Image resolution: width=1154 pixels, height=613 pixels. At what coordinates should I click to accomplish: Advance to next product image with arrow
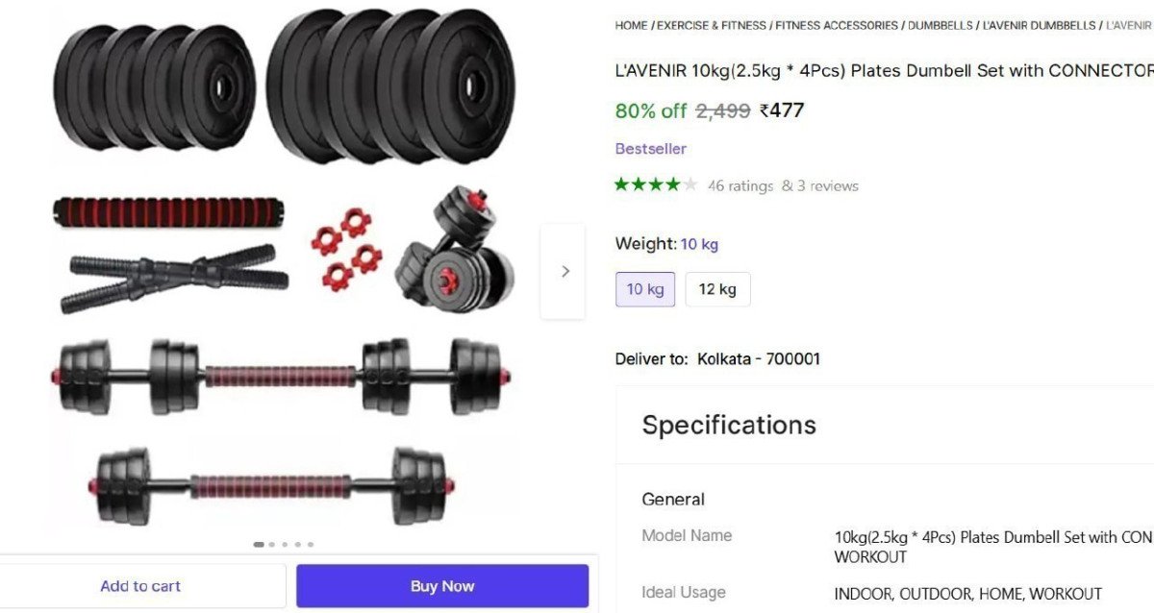(564, 271)
